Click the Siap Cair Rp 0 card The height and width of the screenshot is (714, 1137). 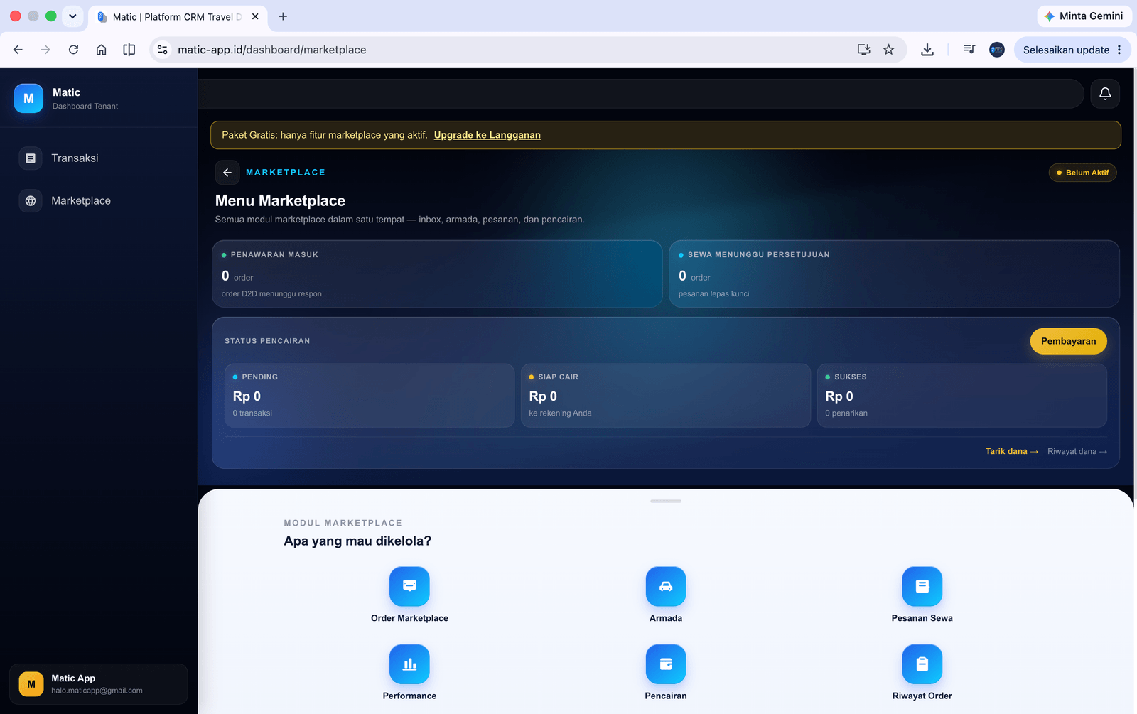click(x=666, y=395)
